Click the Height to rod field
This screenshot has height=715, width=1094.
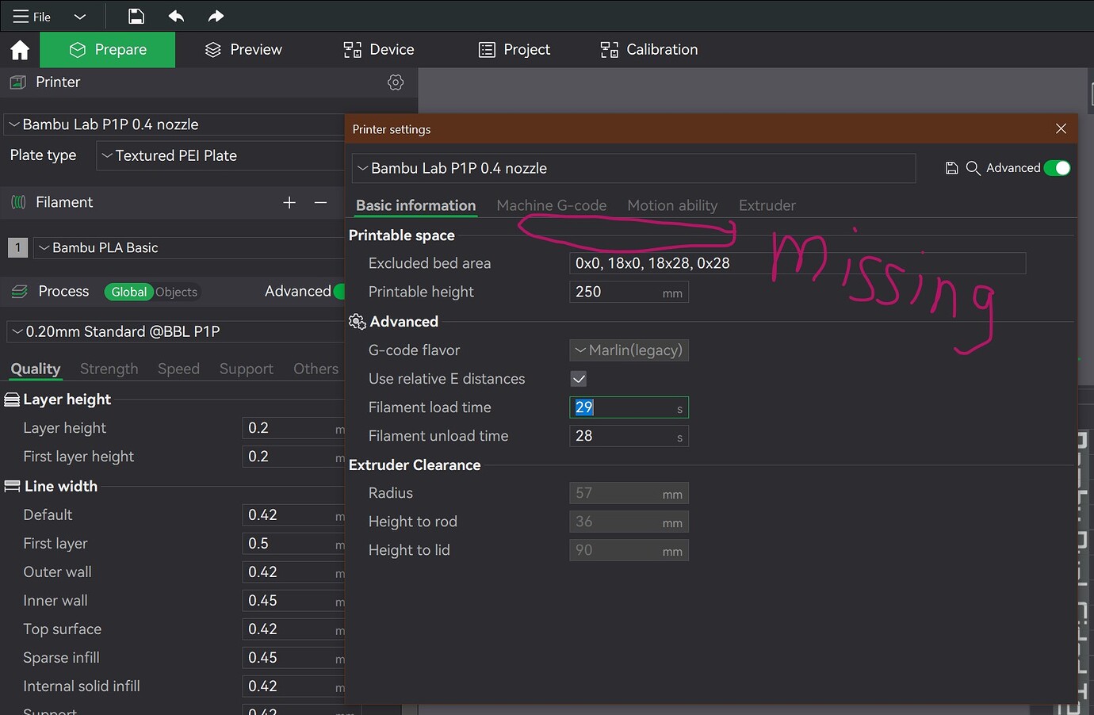click(x=629, y=522)
